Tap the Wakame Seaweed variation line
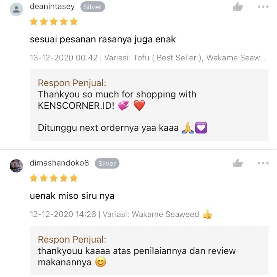The image size is (277, 277). pos(121,214)
